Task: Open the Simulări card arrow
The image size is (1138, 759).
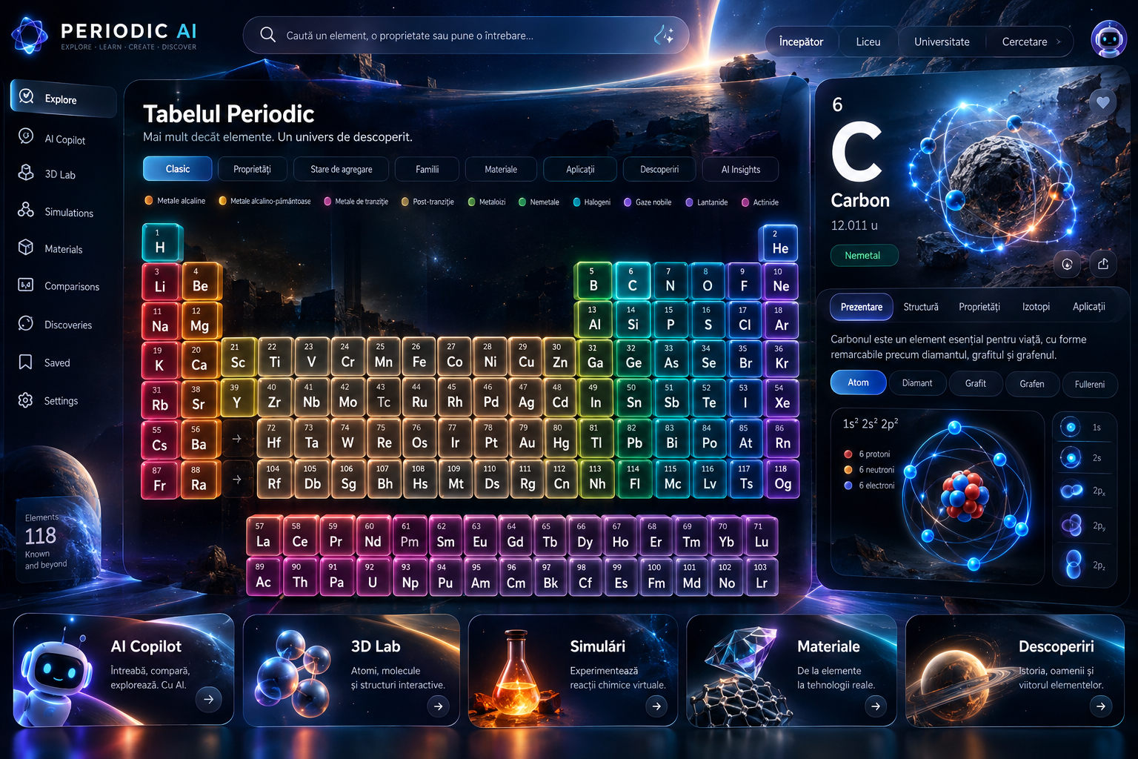Action: (656, 706)
